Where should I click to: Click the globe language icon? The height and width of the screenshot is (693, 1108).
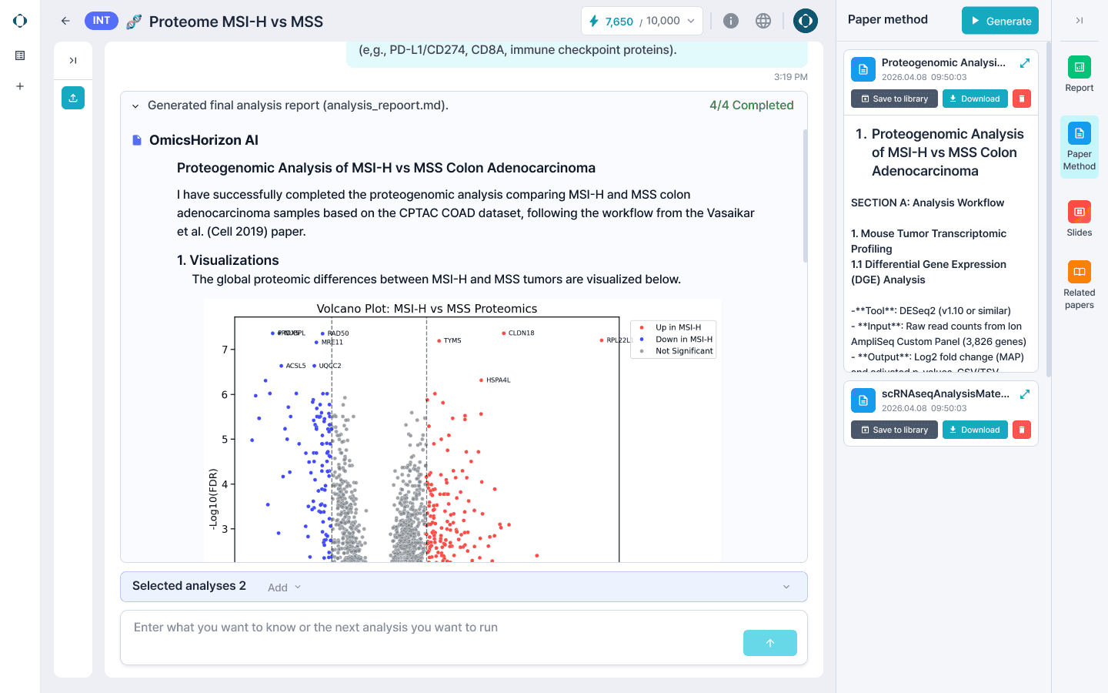tap(763, 21)
